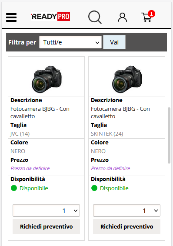Expand the Tutti/e filter dropdown

tap(70, 42)
